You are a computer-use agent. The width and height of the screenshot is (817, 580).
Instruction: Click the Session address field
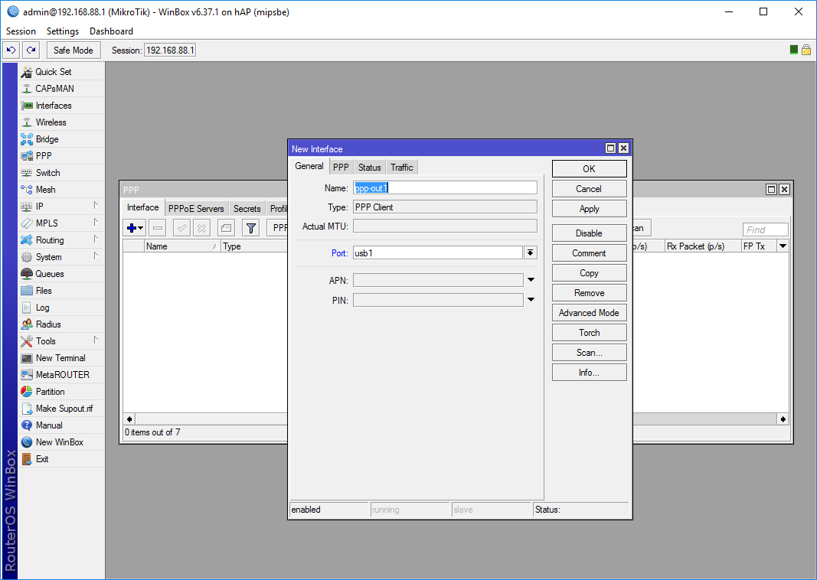pos(170,50)
